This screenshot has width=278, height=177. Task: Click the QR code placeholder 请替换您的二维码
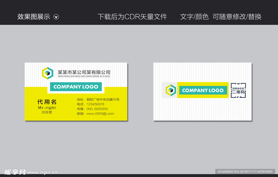point(238,90)
